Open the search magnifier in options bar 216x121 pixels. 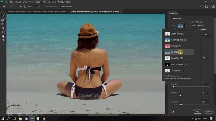click(x=201, y=7)
